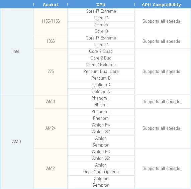Click the CPU column header
Viewport: 191px width, 189px height.
pyautogui.click(x=101, y=5)
